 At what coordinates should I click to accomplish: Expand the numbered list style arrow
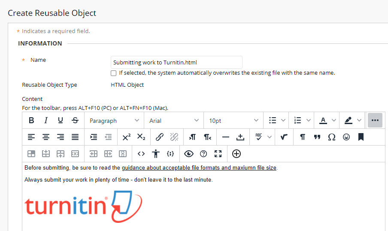pyautogui.click(x=308, y=120)
